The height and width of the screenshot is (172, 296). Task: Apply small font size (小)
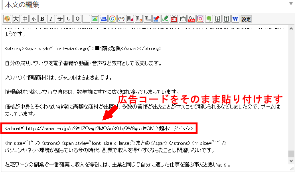tap(34, 19)
